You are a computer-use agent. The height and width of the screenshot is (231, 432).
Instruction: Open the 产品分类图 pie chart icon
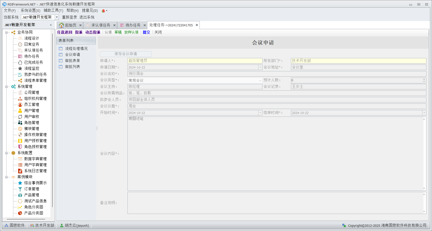pos(20,213)
